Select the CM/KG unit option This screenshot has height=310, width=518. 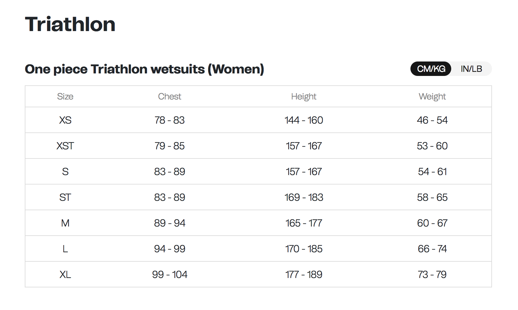[x=431, y=69]
